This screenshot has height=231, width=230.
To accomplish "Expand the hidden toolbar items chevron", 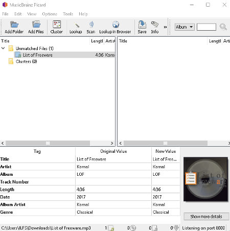I will 165,27.
